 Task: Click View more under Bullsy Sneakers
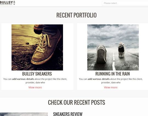(x=35, y=87)
